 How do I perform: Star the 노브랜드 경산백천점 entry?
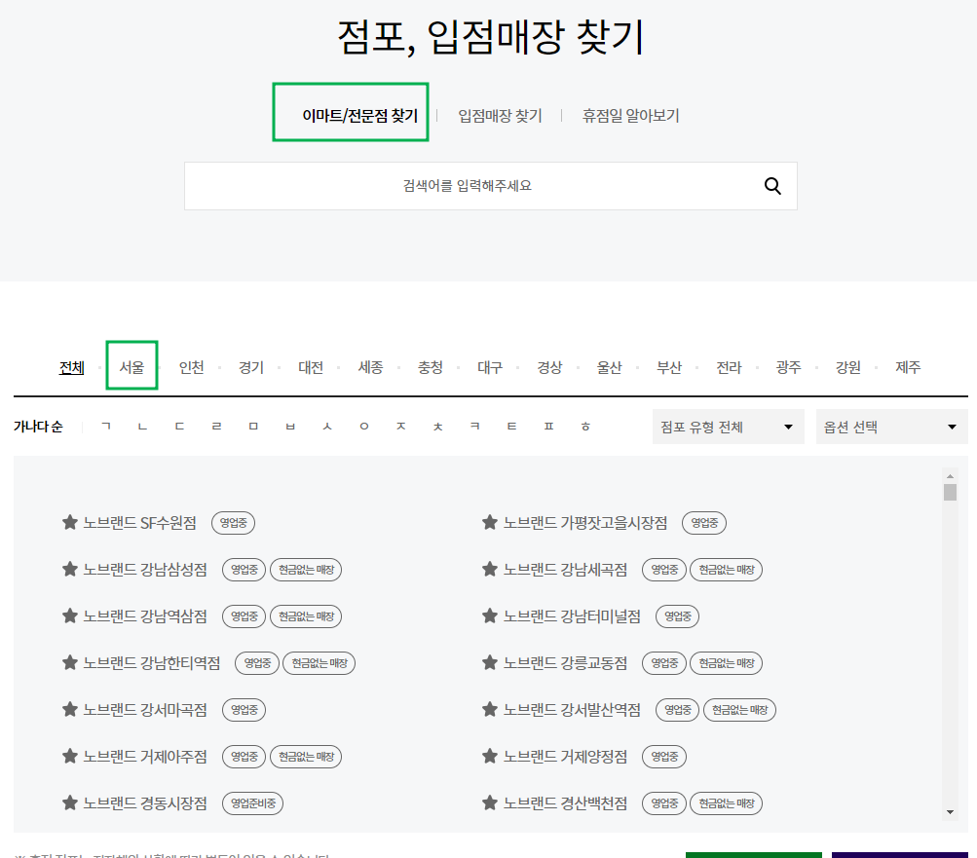pyautogui.click(x=490, y=802)
